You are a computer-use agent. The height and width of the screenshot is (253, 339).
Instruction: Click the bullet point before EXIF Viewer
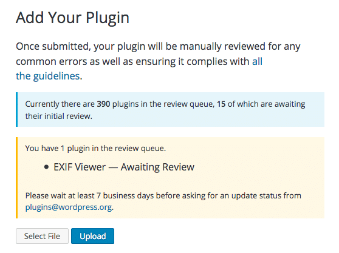[46, 167]
